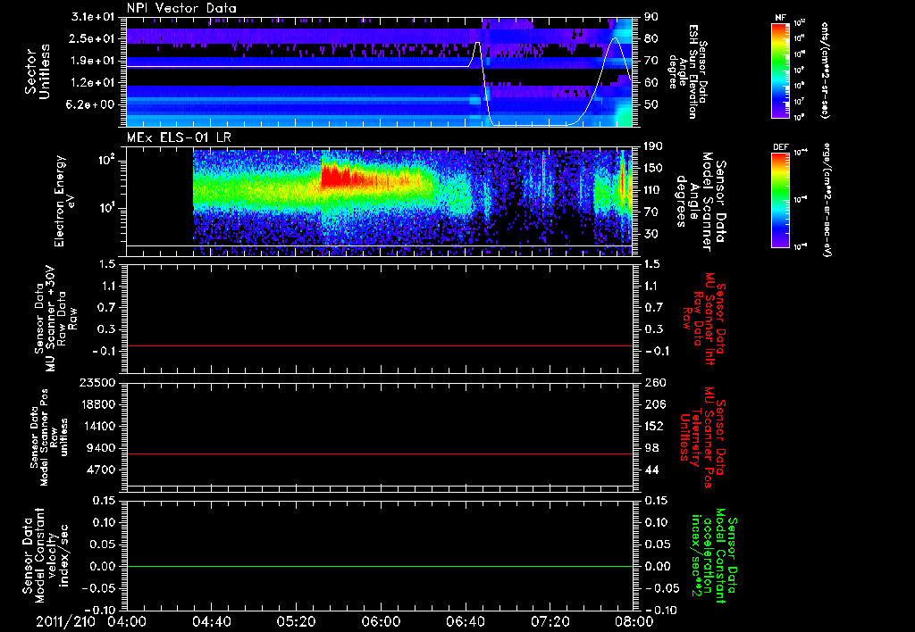This screenshot has height=632, width=915.
Task: Click the '04:40' time tick label
Action: pos(211,621)
